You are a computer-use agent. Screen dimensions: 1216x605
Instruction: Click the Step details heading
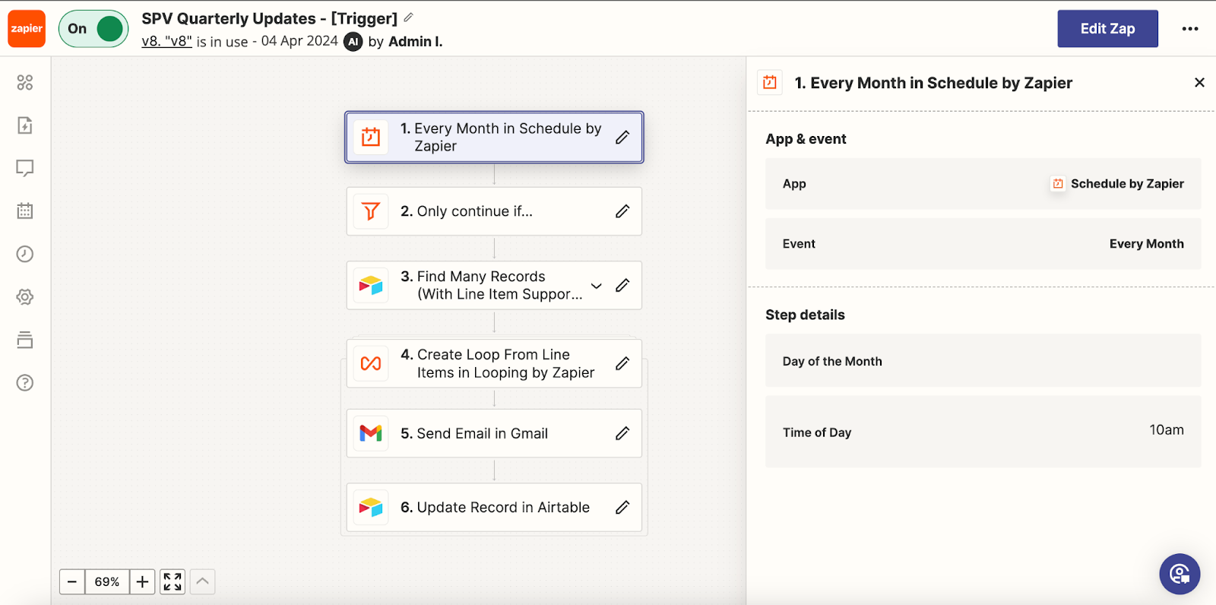805,315
